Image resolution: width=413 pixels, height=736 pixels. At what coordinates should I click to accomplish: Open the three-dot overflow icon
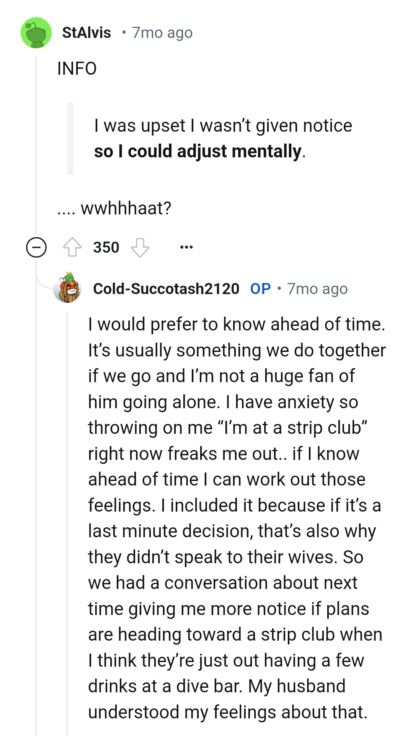point(186,247)
